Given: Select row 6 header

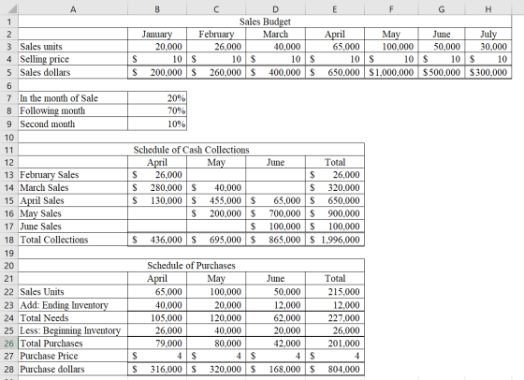Looking at the screenshot, I should click(x=9, y=85).
